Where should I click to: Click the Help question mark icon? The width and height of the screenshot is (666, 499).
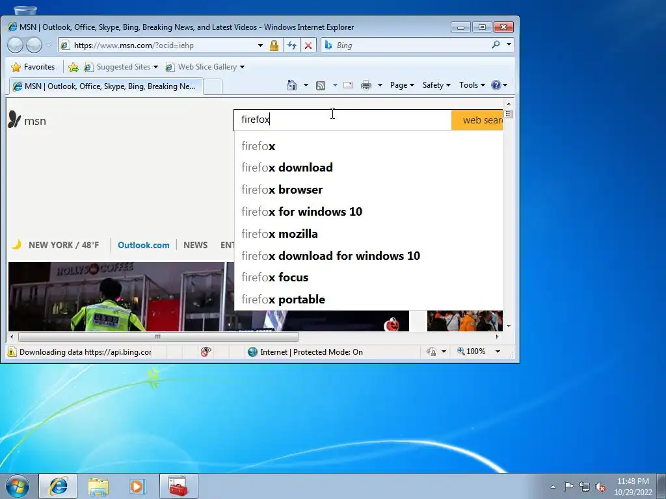pos(496,85)
